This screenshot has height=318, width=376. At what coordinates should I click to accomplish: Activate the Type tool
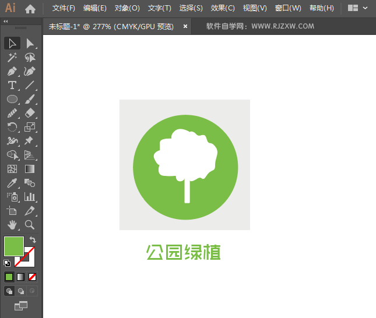[12, 85]
